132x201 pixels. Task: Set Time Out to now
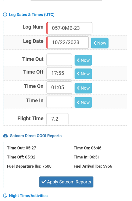click(x=83, y=60)
